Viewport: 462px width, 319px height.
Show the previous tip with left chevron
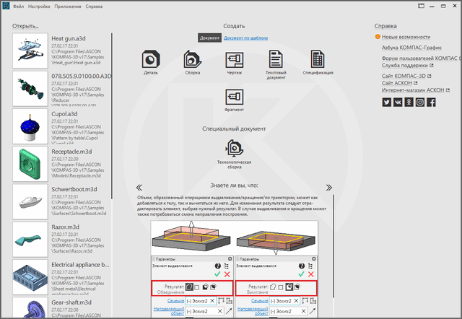tap(138, 188)
